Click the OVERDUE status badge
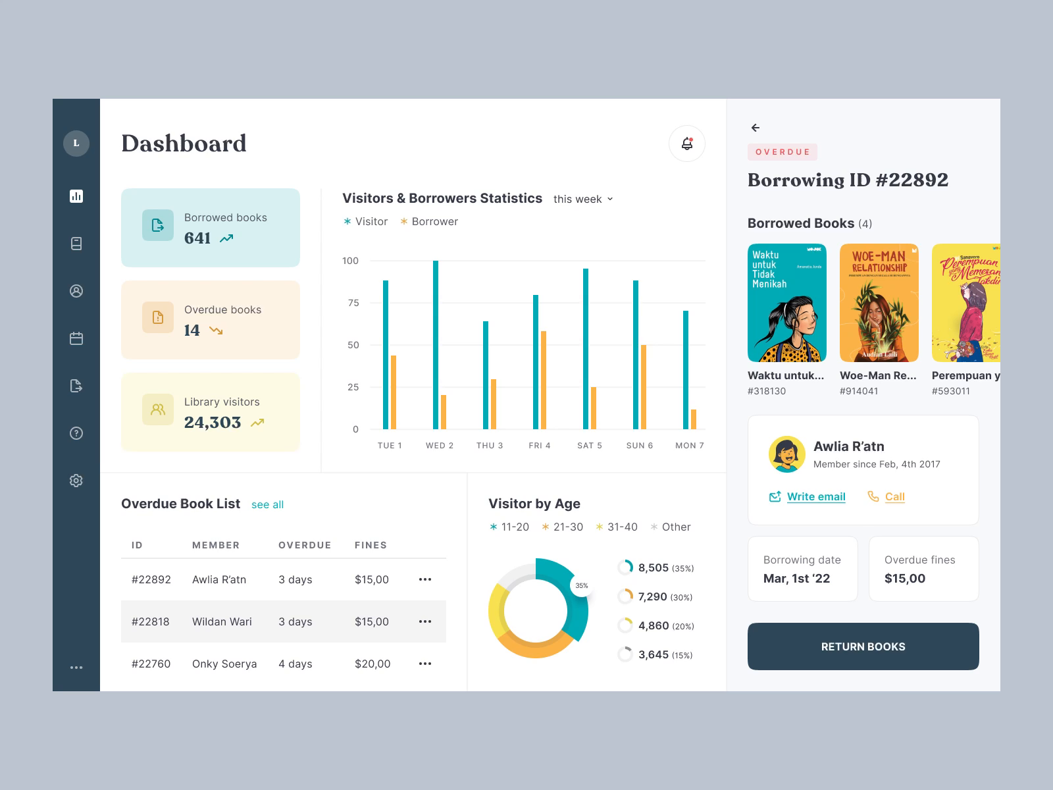This screenshot has width=1053, height=790. 783,152
